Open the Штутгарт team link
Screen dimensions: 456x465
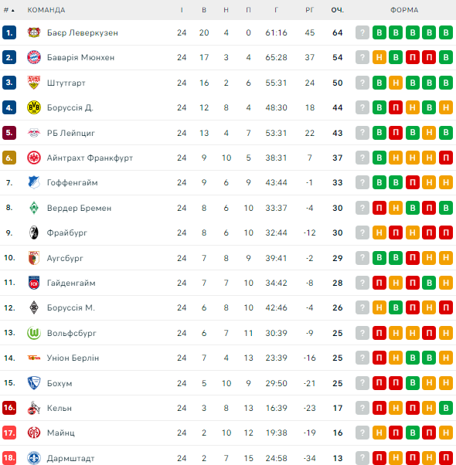(x=66, y=83)
